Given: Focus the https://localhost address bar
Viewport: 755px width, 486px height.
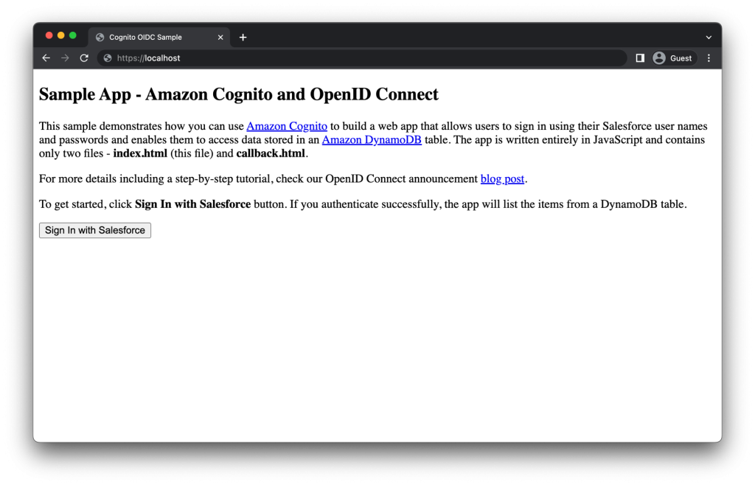Looking at the screenshot, I should point(362,58).
